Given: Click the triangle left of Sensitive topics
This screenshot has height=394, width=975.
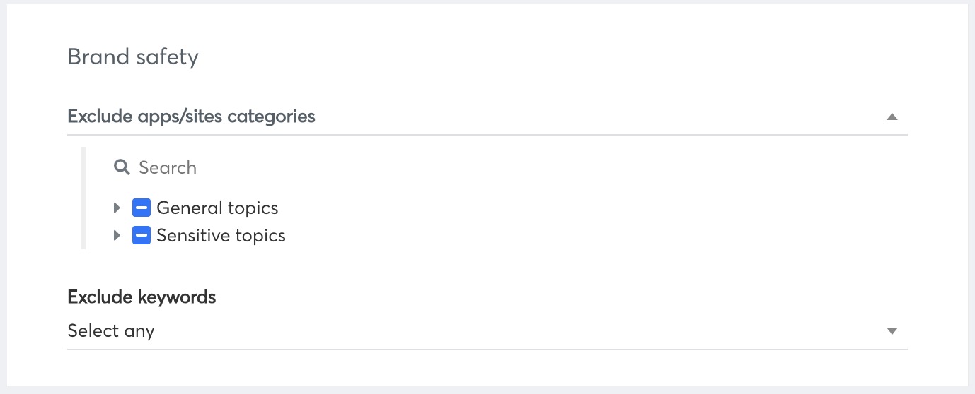Looking at the screenshot, I should point(117,235).
